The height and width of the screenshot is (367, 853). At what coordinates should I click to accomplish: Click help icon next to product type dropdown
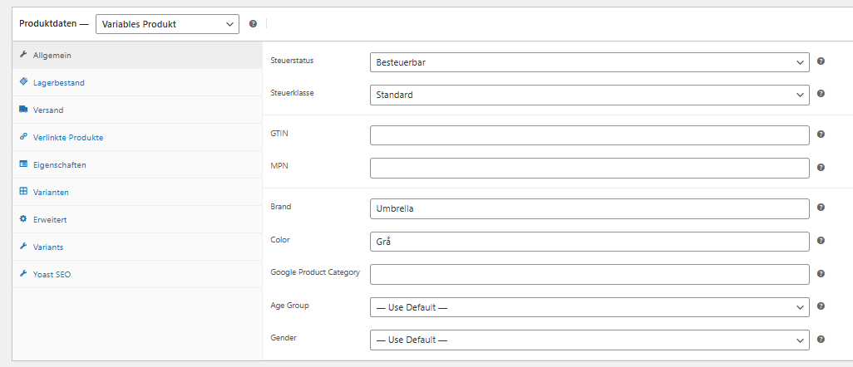coord(253,24)
